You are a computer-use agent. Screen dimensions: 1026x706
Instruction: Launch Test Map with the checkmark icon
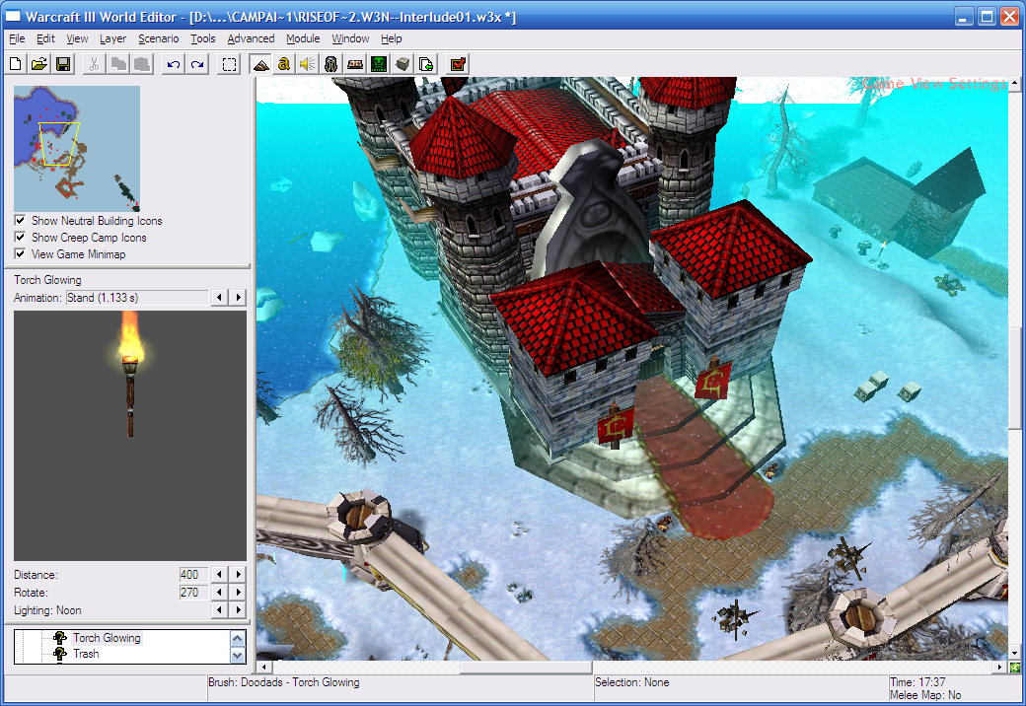point(458,64)
